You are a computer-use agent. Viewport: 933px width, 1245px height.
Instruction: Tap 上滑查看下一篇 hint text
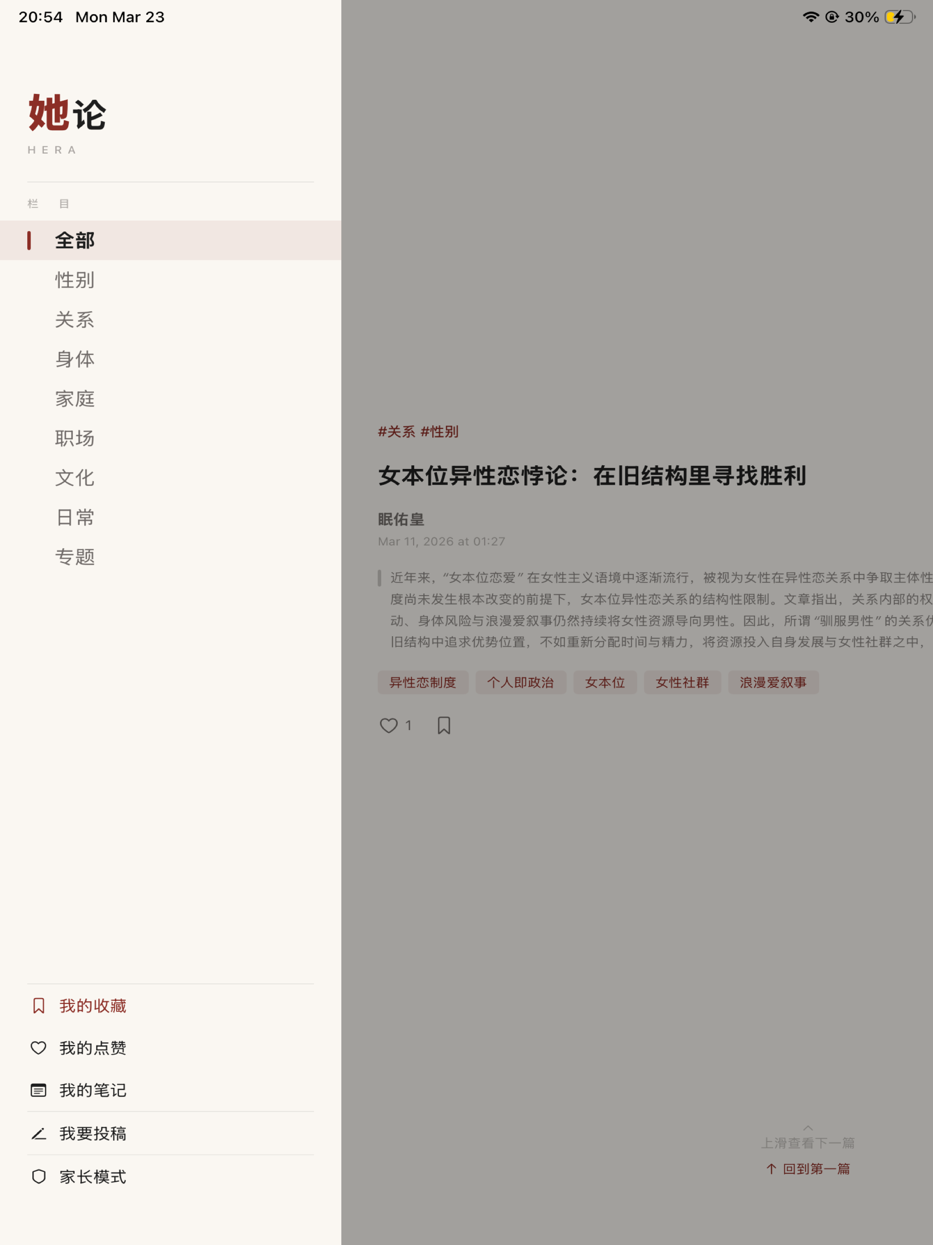(808, 1143)
